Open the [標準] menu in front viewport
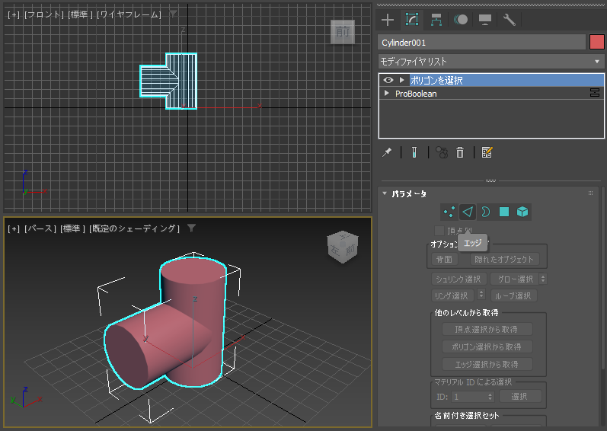The height and width of the screenshot is (431, 607). tap(81, 14)
